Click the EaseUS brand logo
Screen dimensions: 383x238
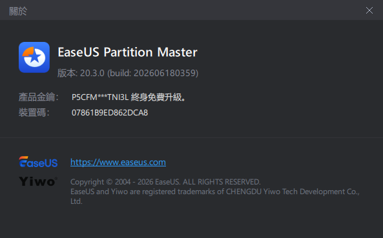[38, 162]
